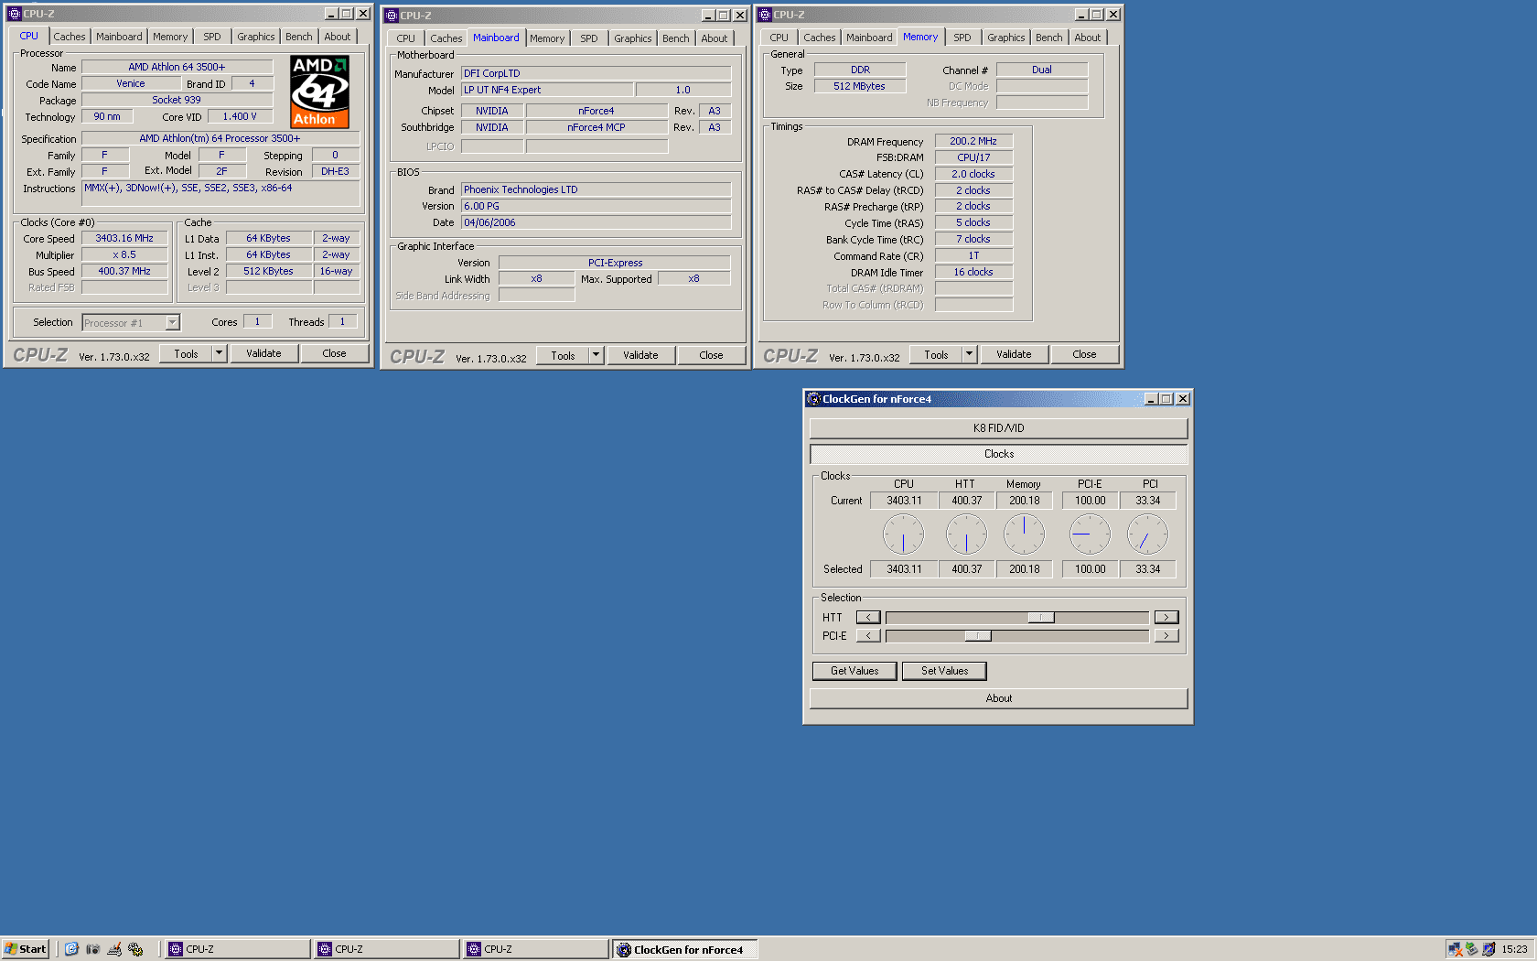1537x961 pixels.
Task: Click the muted display tray icon beside clock
Action: point(1489,949)
